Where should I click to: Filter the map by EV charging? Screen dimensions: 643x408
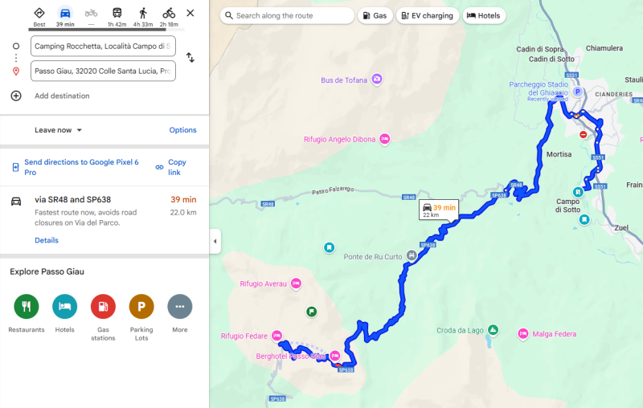(428, 15)
